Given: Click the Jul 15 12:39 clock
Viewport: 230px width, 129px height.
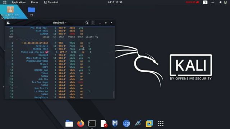Looking at the screenshot, I should coord(115,3).
